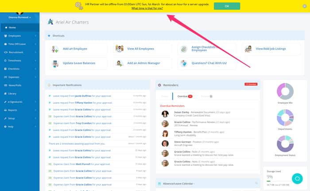Click the View/Add Job Listings icon
The height and width of the screenshot is (191, 310).
(248, 49)
